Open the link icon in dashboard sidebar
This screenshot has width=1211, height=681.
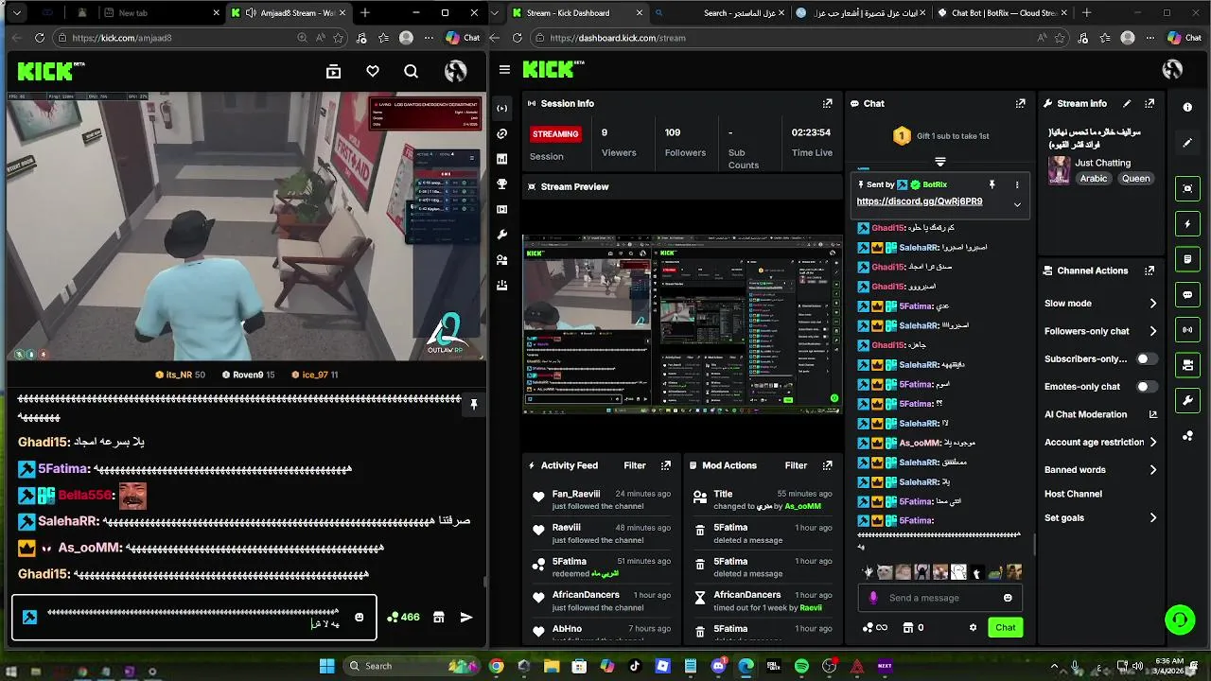click(x=501, y=133)
